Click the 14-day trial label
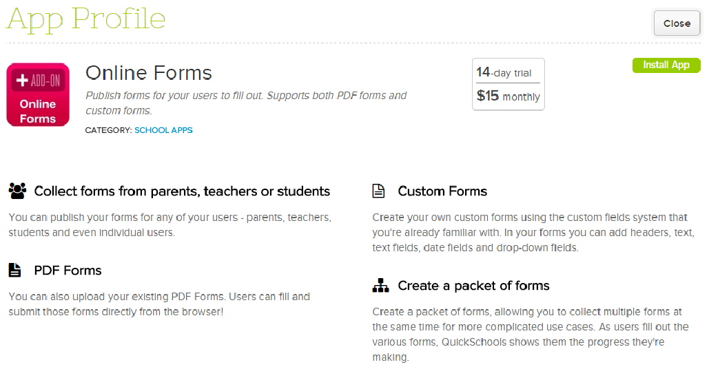This screenshot has height=369, width=709. click(x=504, y=72)
